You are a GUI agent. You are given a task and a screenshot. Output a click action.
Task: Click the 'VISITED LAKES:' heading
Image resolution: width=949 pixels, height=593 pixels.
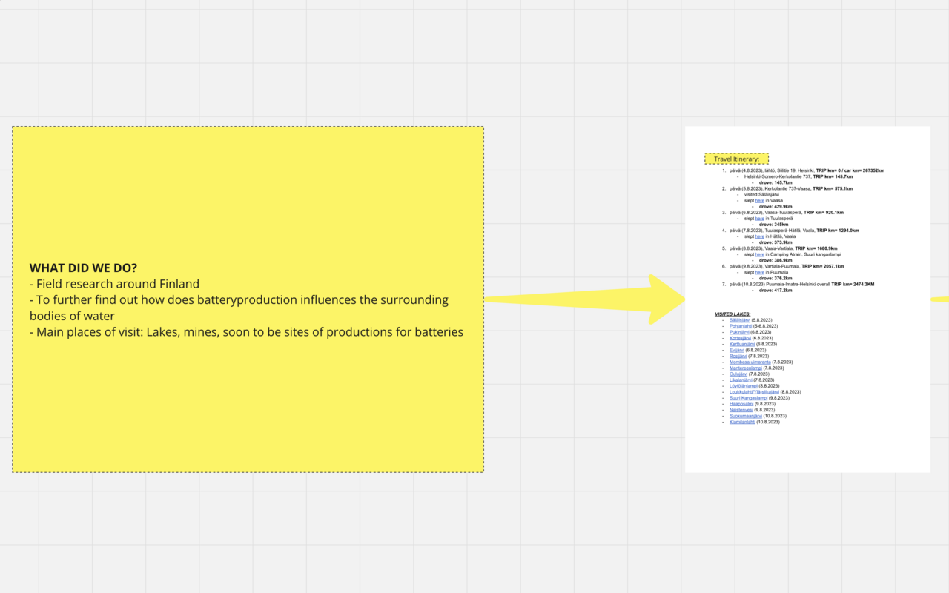point(733,314)
